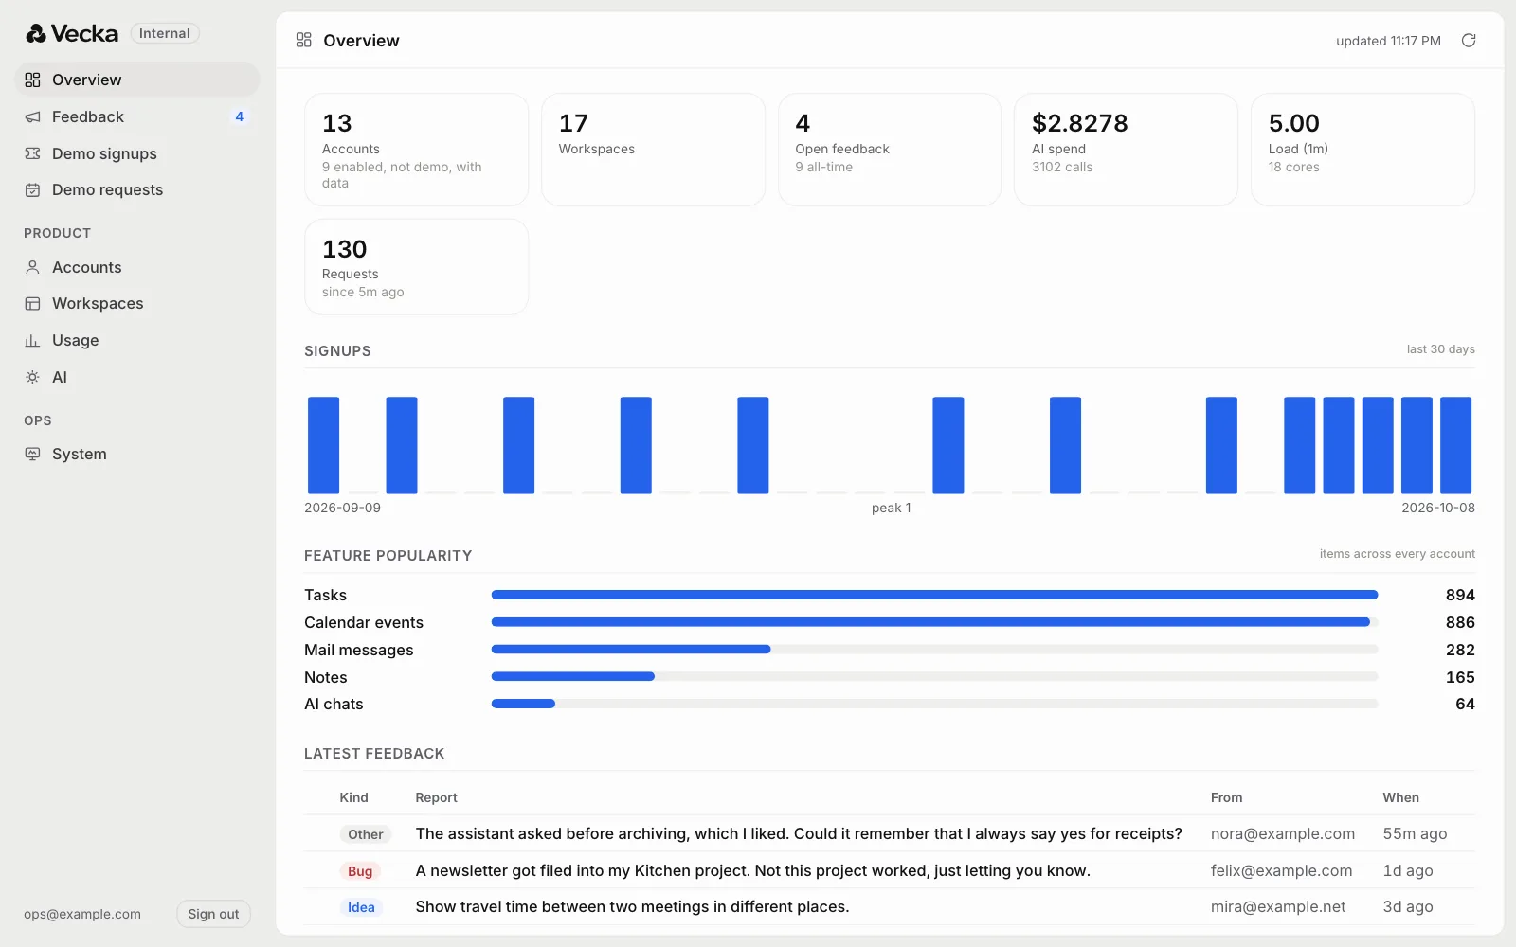The height and width of the screenshot is (947, 1516).
Task: Click the first signup bar at 2026-09-09
Action: click(x=323, y=445)
